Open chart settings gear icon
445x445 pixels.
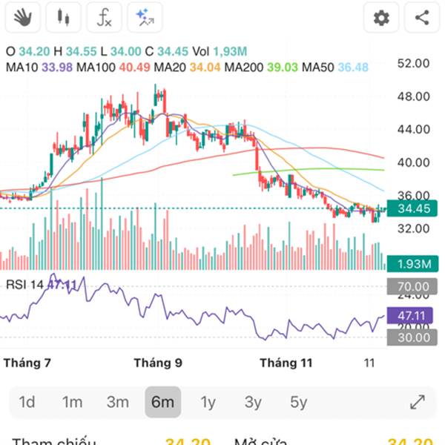click(381, 17)
